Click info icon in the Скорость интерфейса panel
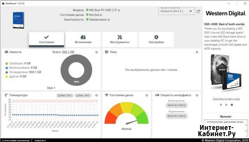Viewport: 249px width, 142px height. tap(197, 95)
